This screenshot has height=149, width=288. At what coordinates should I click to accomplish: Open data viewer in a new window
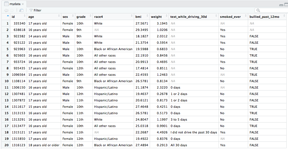(21, 10)
